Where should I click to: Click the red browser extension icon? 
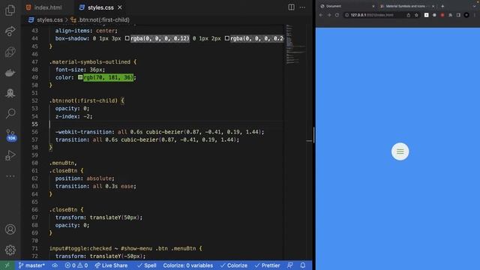tap(442, 15)
